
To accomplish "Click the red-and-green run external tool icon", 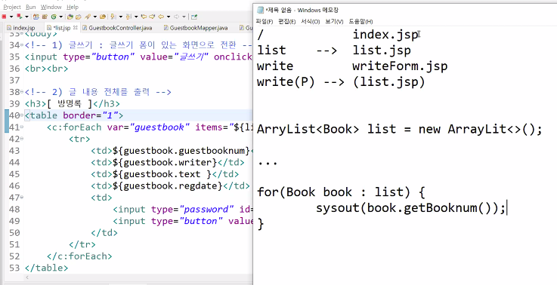I will (x=19, y=17).
